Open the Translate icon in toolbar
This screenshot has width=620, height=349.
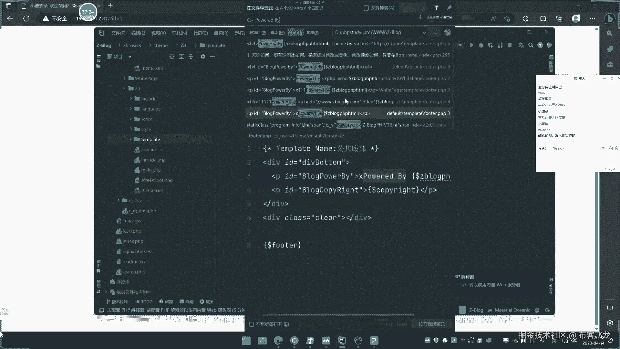(521, 45)
